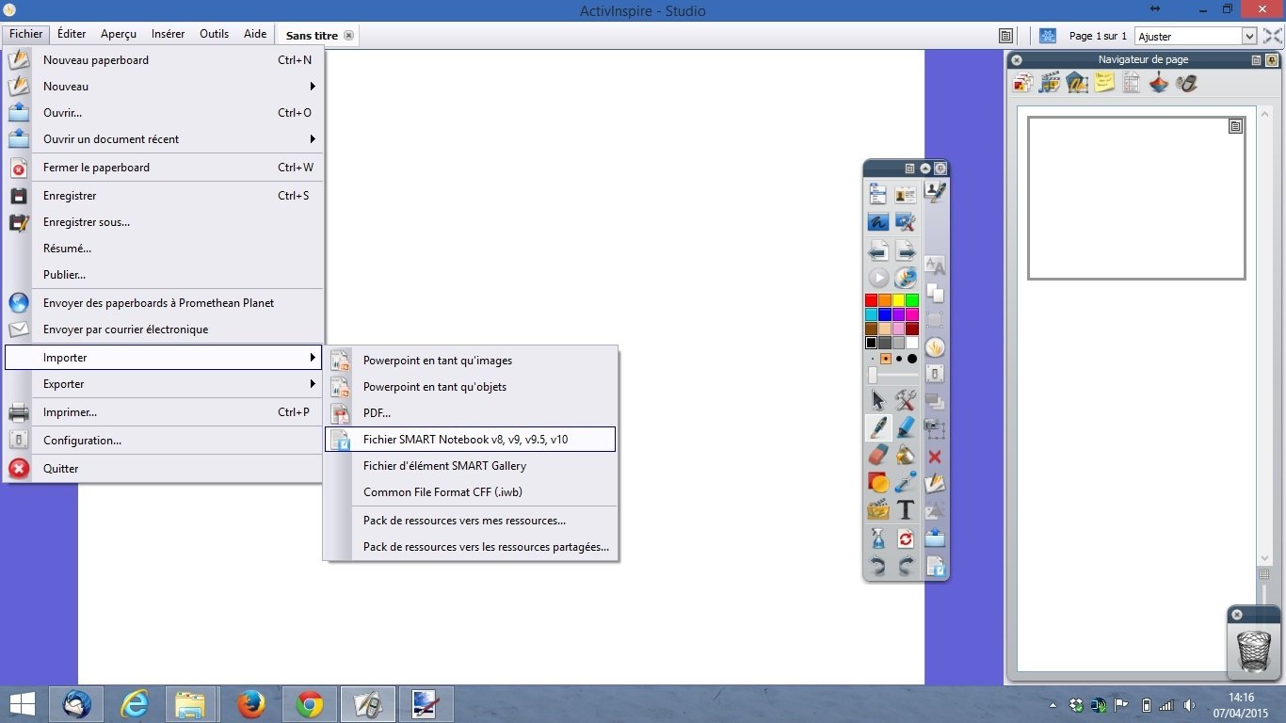Open the Property Browser tab icon
The image size is (1286, 723).
click(x=1132, y=83)
